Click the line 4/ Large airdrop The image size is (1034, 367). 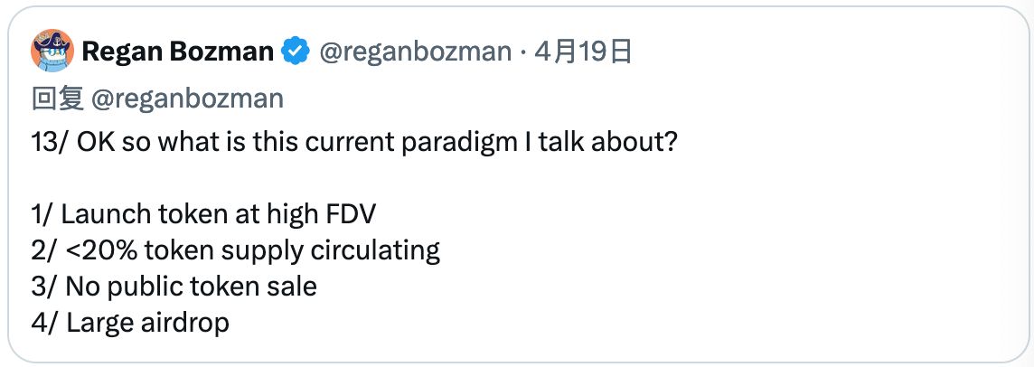[130, 322]
